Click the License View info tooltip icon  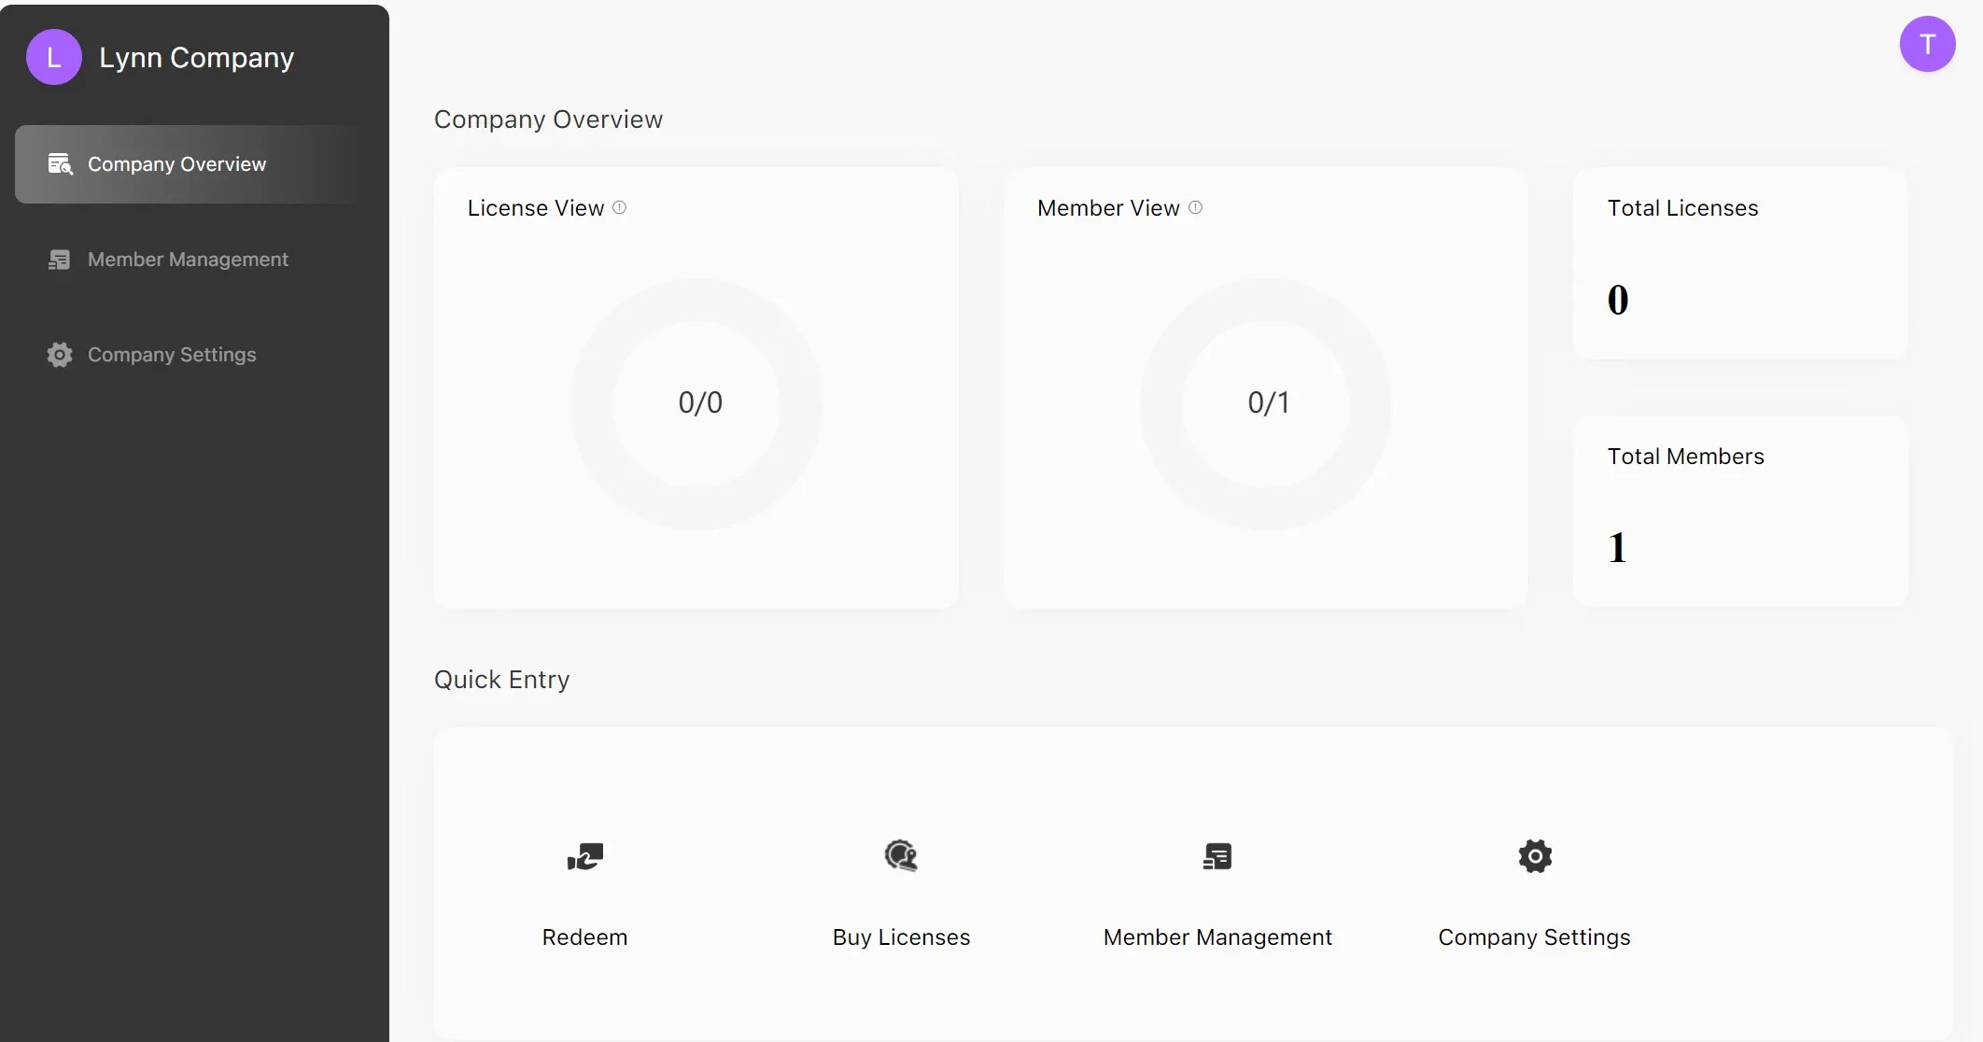coord(620,207)
